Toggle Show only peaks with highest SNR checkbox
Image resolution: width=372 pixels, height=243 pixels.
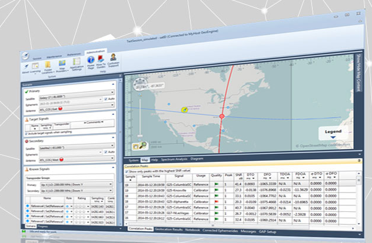(127, 171)
